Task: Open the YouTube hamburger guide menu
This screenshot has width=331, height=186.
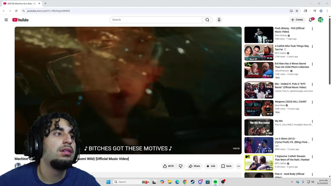Action: pos(6,20)
